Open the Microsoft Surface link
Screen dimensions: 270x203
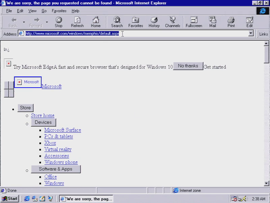pos(63,130)
